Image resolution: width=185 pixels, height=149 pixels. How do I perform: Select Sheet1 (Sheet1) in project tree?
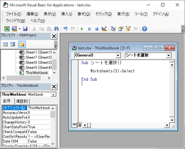point(39,52)
